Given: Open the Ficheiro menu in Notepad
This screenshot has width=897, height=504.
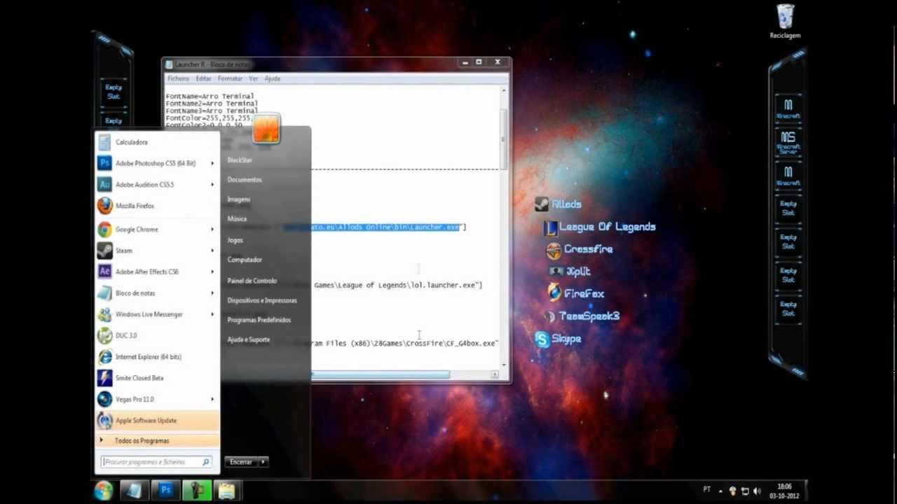Looking at the screenshot, I should (178, 78).
